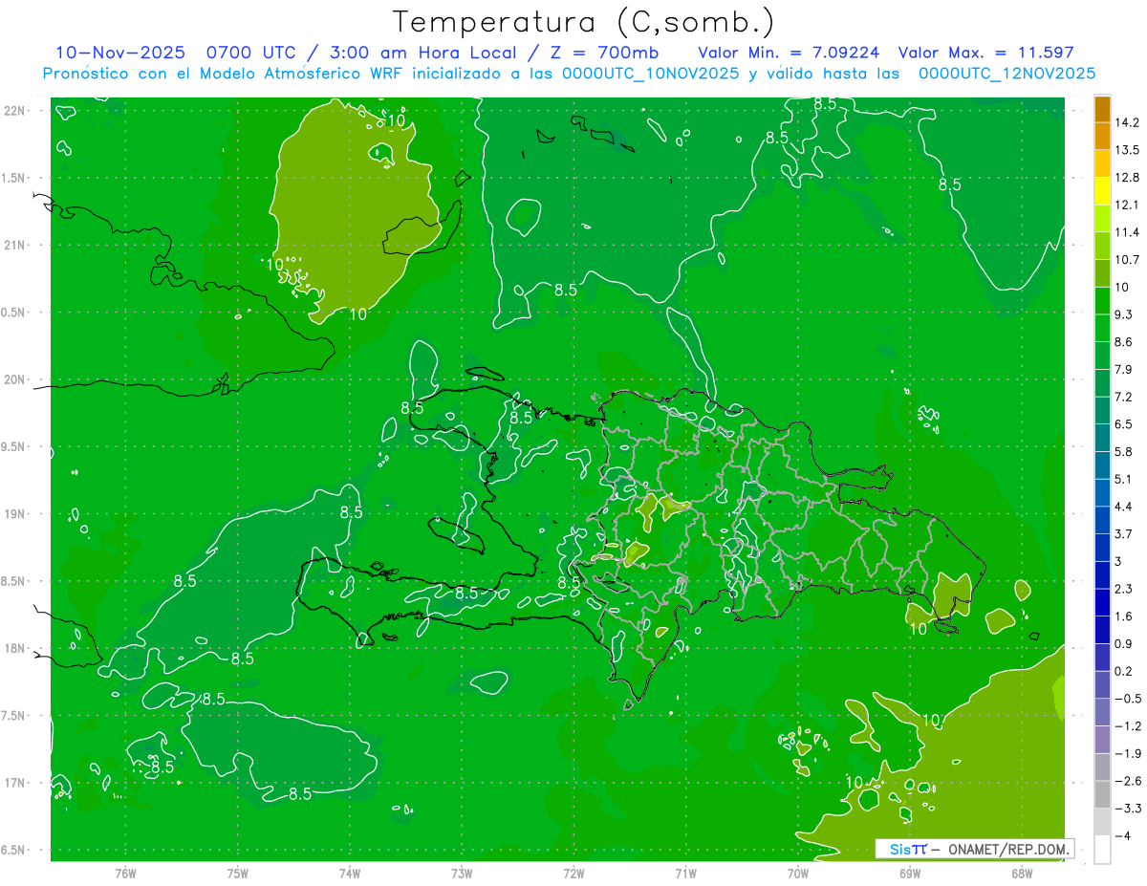Click the 'Temperatura (C,somb.)' chart title

pyautogui.click(x=583, y=21)
